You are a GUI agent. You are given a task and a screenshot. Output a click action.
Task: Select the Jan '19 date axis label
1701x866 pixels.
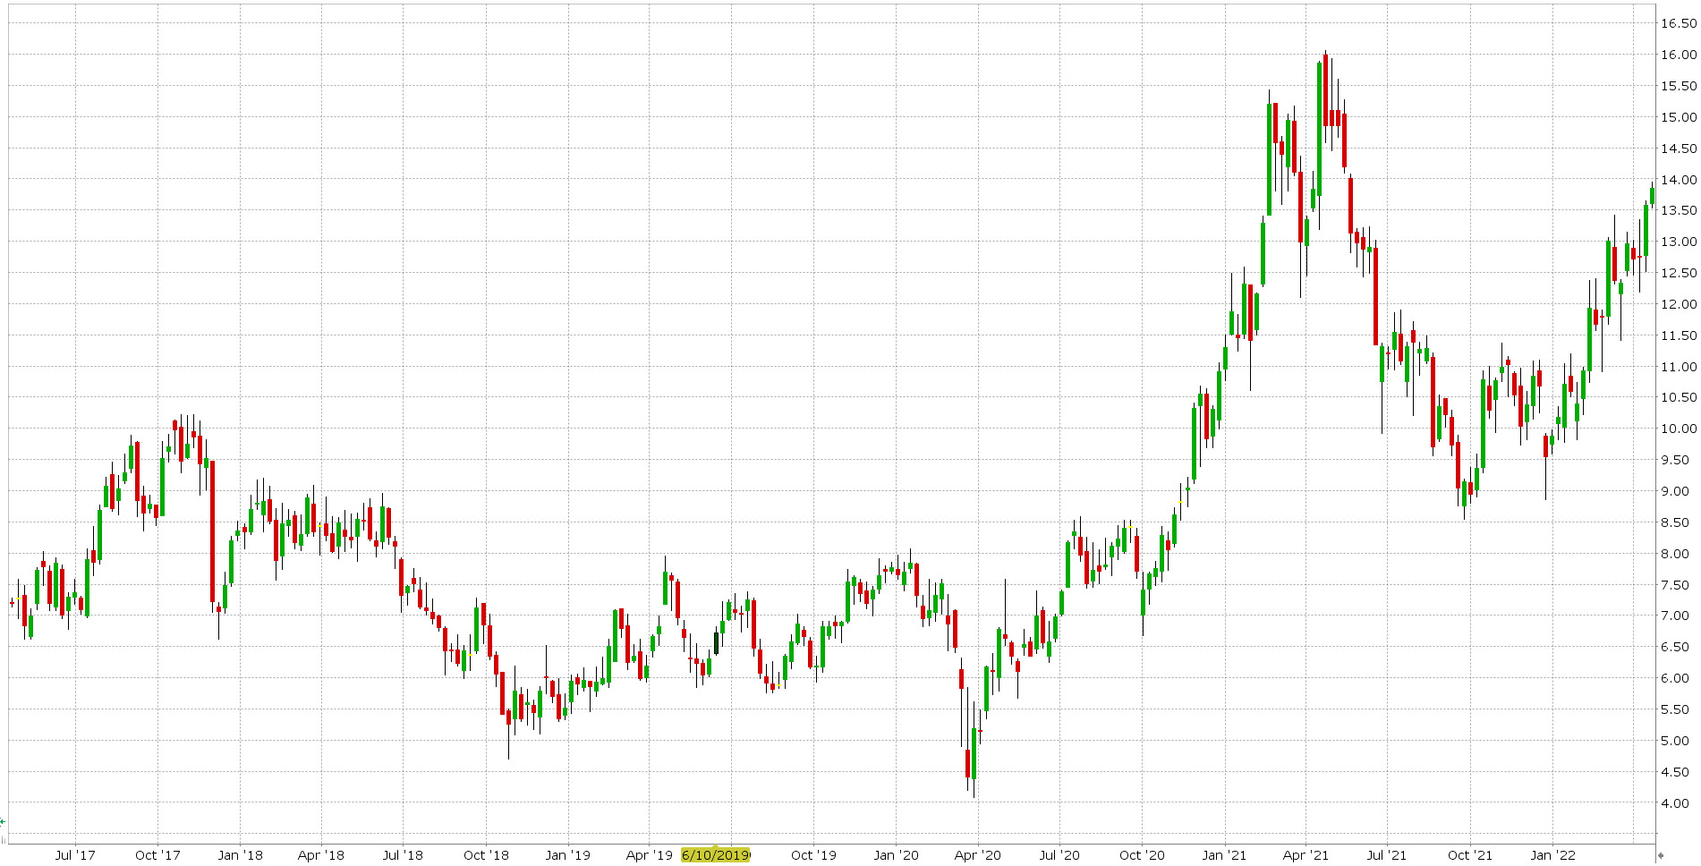(x=568, y=854)
